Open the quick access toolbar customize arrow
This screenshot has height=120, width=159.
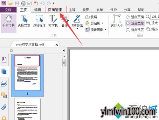[54, 3]
